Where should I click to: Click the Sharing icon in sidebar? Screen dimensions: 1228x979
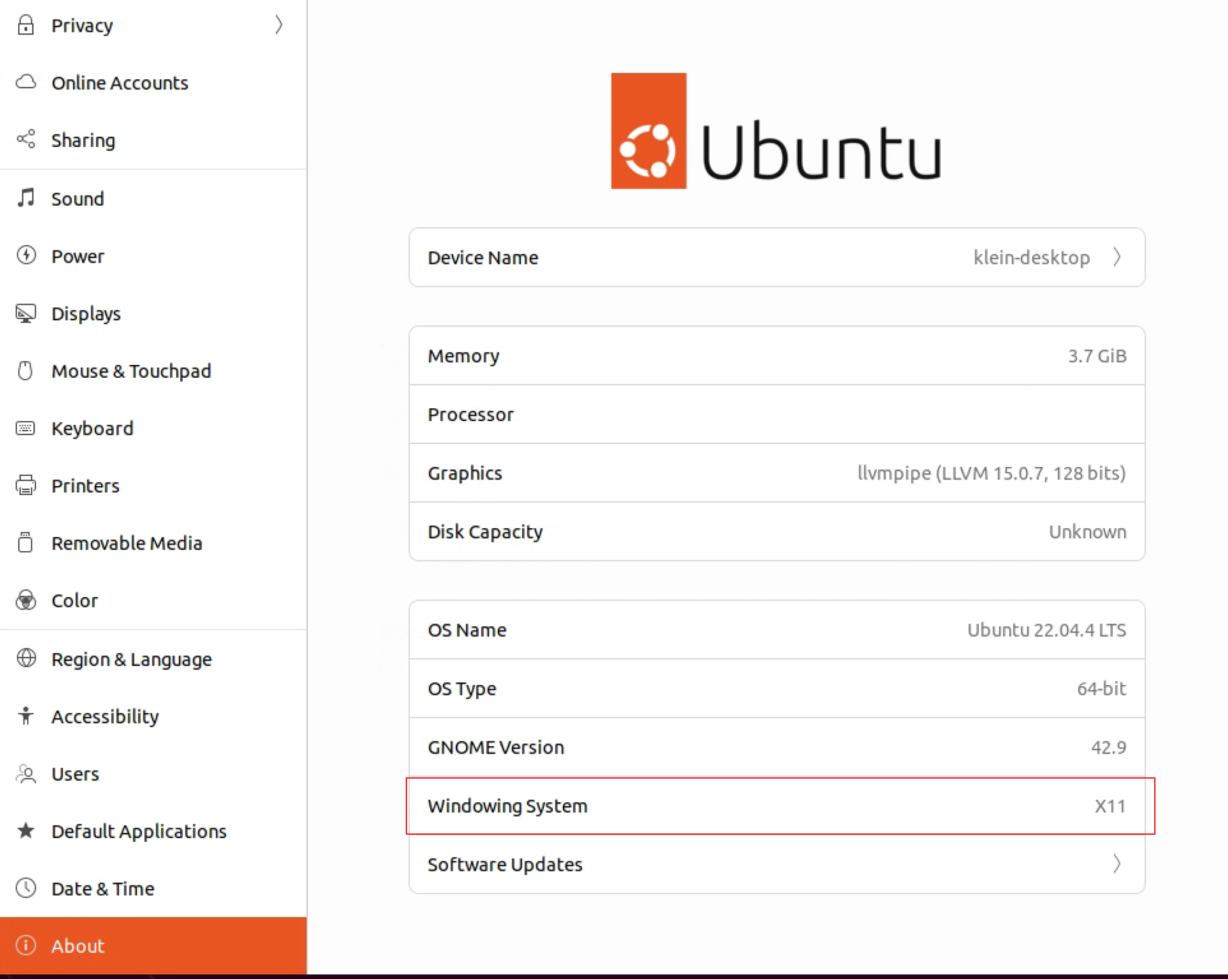tap(26, 139)
